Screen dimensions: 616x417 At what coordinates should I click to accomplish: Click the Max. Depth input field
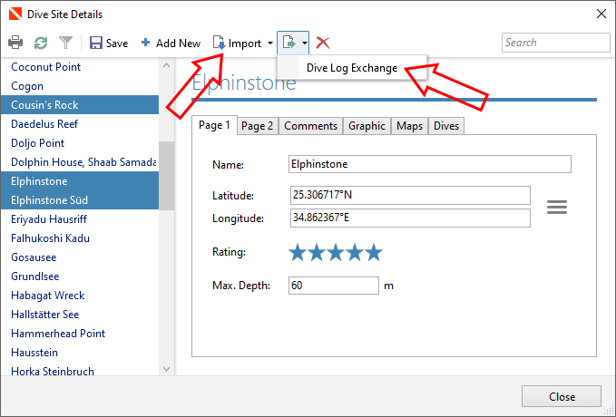pyautogui.click(x=334, y=286)
